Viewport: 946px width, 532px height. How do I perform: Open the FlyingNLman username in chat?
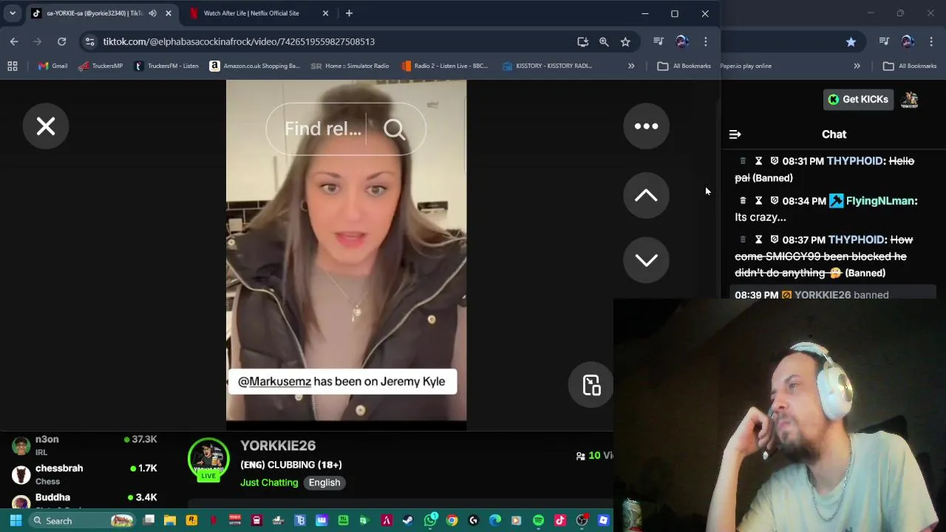882,200
